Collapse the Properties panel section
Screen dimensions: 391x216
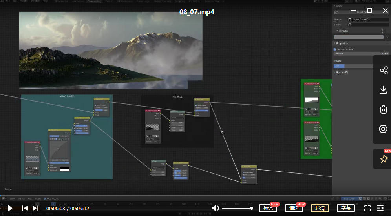334,43
